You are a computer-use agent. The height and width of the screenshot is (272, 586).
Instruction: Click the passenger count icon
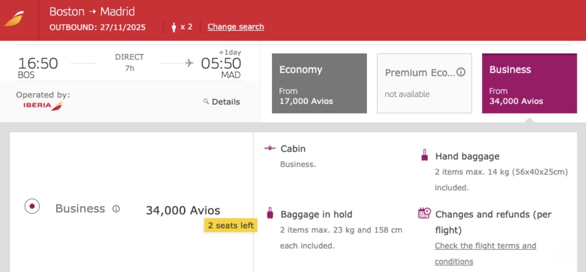174,27
